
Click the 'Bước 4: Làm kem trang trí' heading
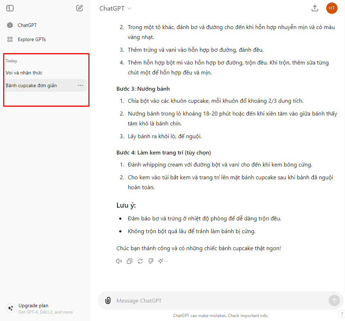[164, 153]
